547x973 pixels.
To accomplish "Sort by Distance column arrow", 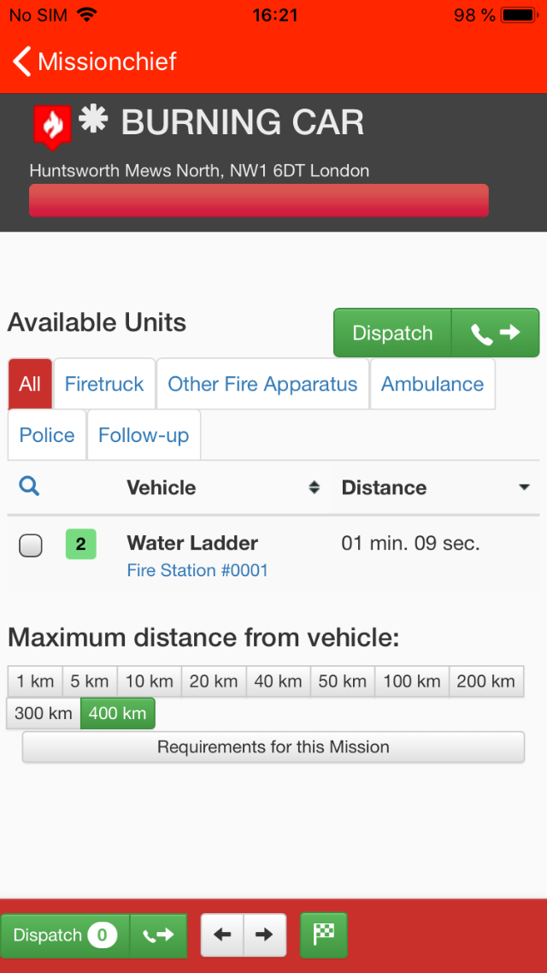I will [524, 487].
